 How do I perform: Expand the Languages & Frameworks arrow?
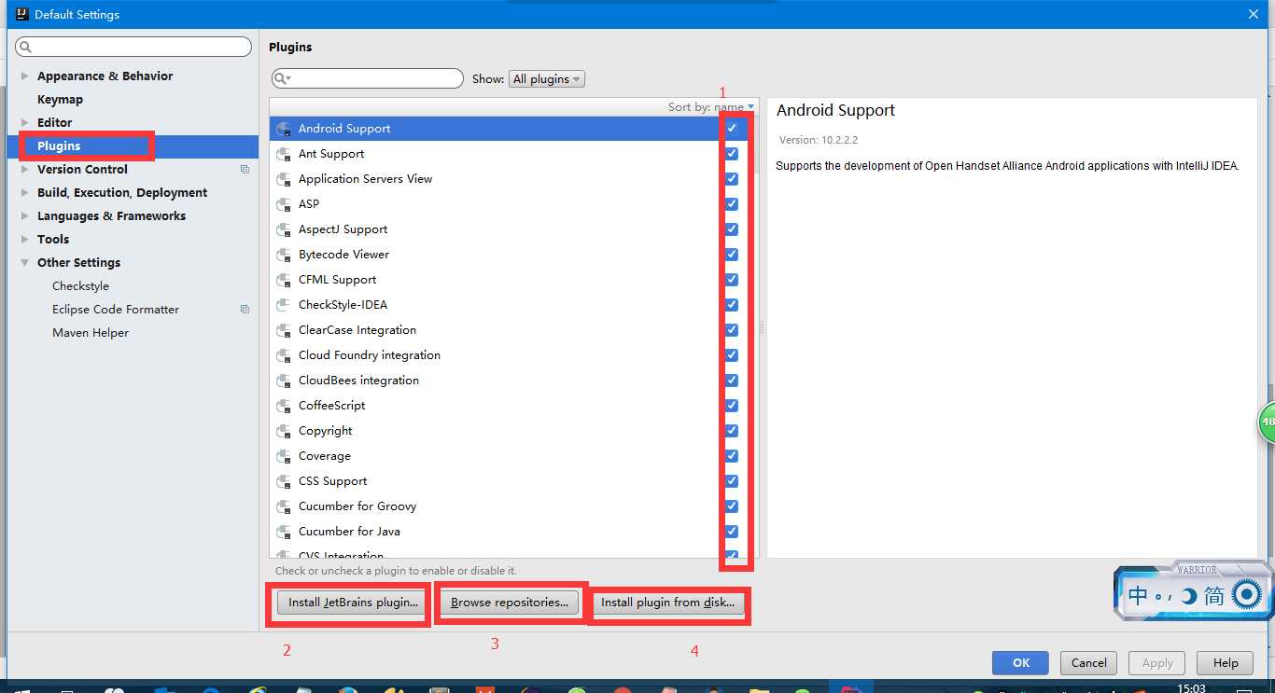(x=25, y=216)
